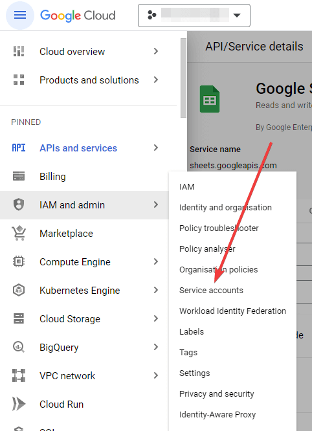Expand the BigQuery chevron

click(156, 347)
